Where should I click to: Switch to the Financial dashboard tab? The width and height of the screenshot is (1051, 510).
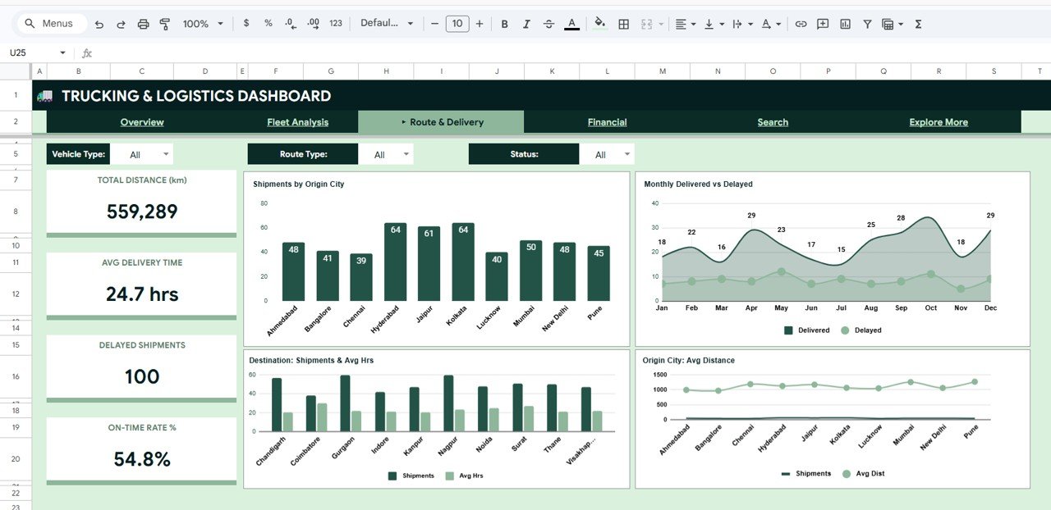point(607,121)
